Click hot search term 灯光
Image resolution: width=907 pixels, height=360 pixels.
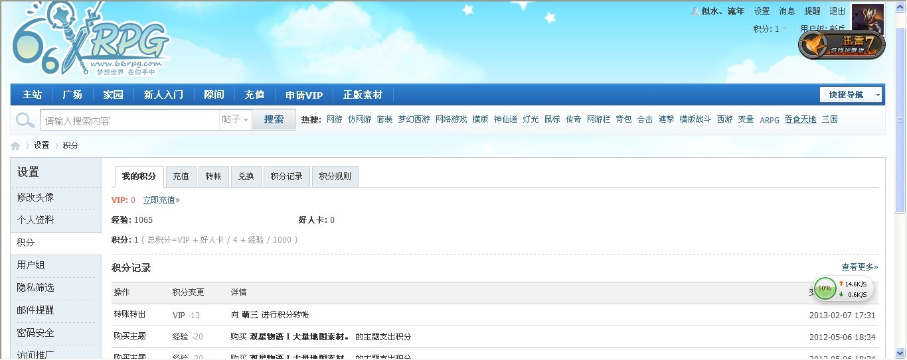pyautogui.click(x=531, y=120)
